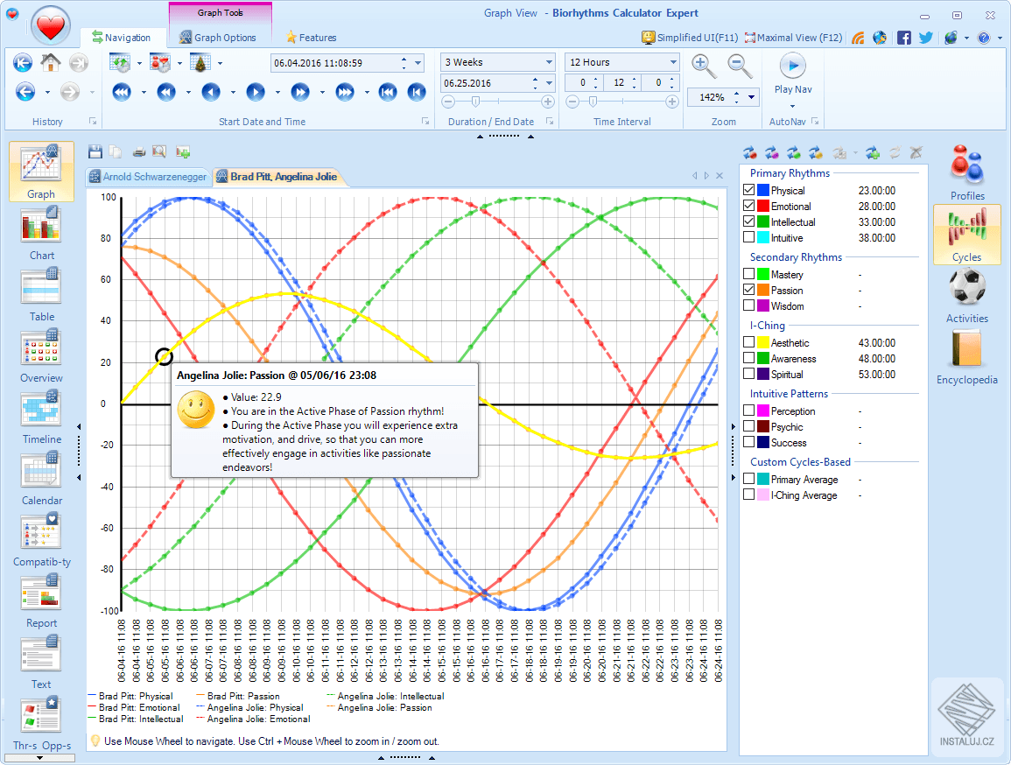Click the duration slider handle

[475, 102]
